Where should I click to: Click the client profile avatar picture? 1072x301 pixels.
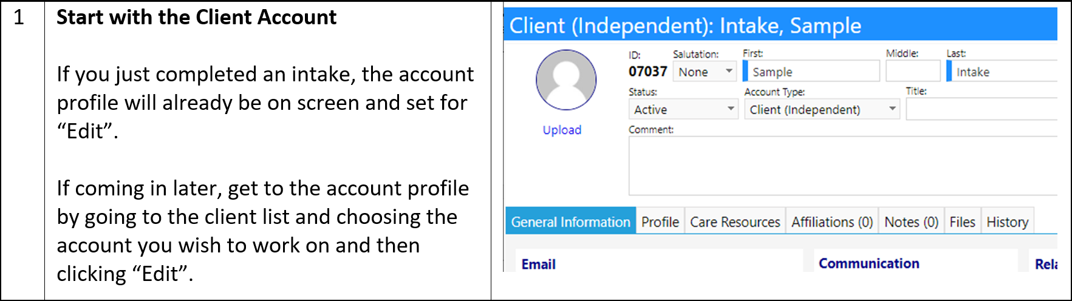click(x=565, y=80)
